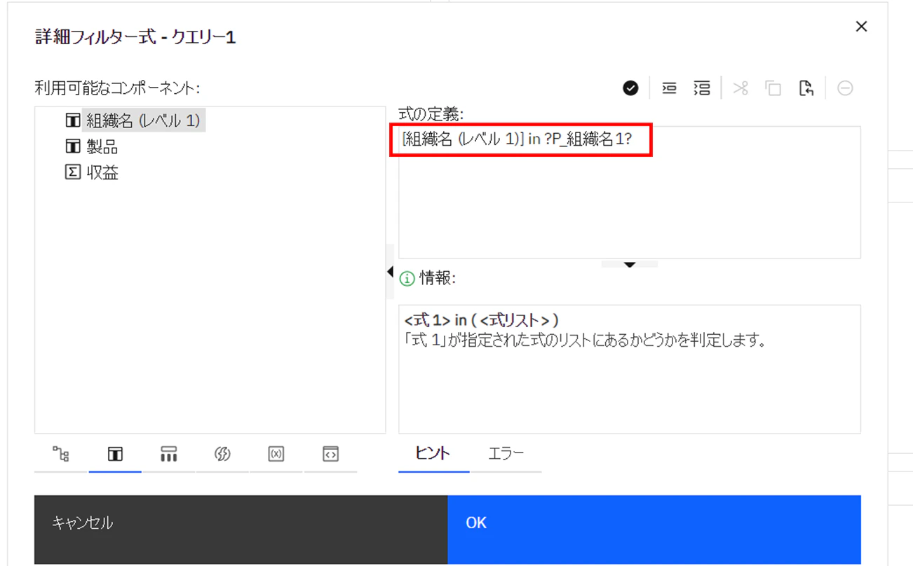Click inside the 式の定義 expression box
This screenshot has width=913, height=566.
(x=629, y=193)
